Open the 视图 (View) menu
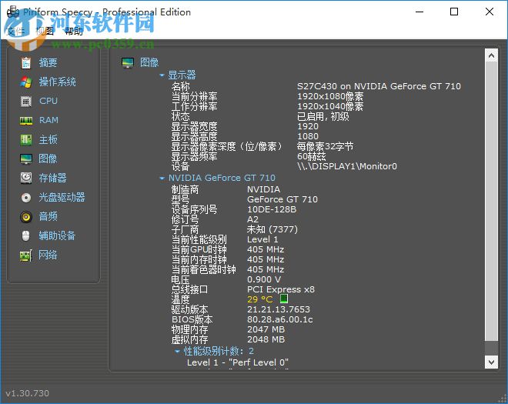The image size is (508, 404). point(45,31)
